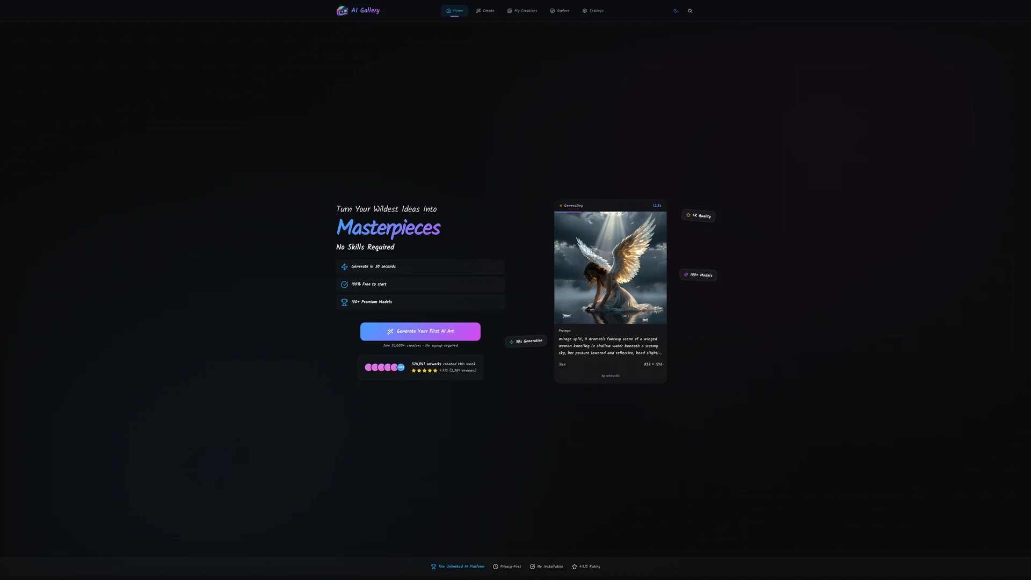
Task: Switch to the Create tab
Action: point(485,11)
